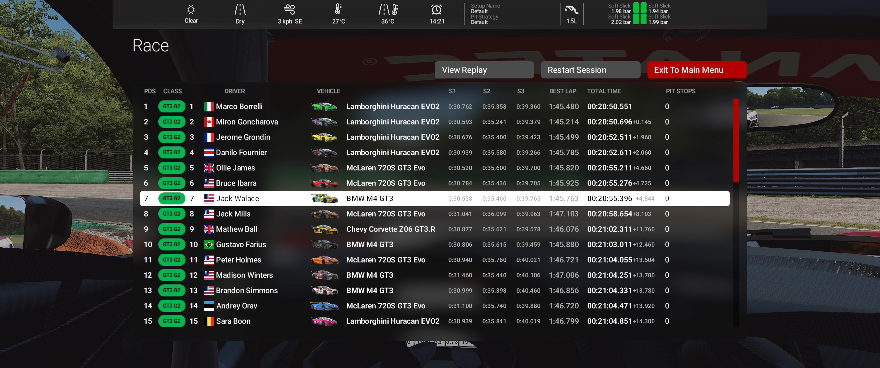Click Gustavo Farius's Brazilian flag icon
Viewport: 880px width, 368px height.
pyautogui.click(x=209, y=244)
